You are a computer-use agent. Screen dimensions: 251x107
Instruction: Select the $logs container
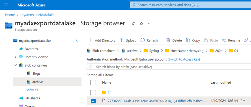(34, 74)
